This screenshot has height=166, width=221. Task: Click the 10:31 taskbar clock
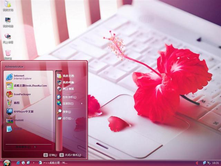tap(215, 163)
